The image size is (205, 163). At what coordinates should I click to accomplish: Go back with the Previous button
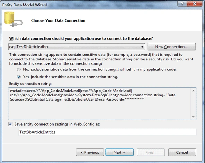click(x=90, y=152)
